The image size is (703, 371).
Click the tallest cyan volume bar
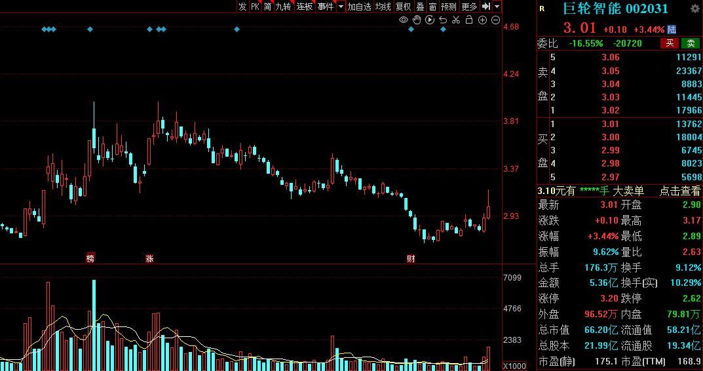pos(94,325)
